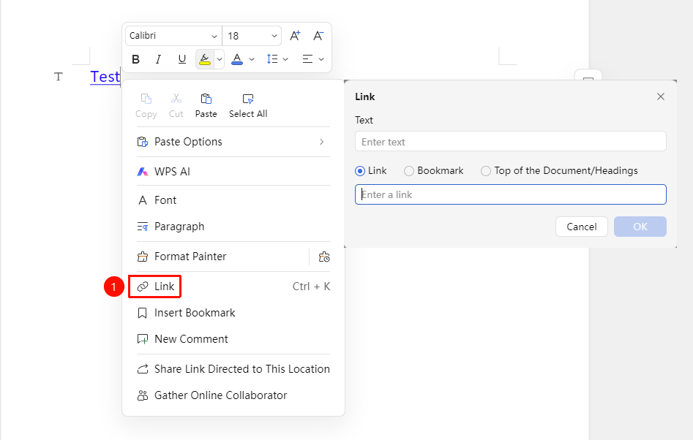Apply yellow text highlight color
The width and height of the screenshot is (693, 440).
tap(205, 59)
